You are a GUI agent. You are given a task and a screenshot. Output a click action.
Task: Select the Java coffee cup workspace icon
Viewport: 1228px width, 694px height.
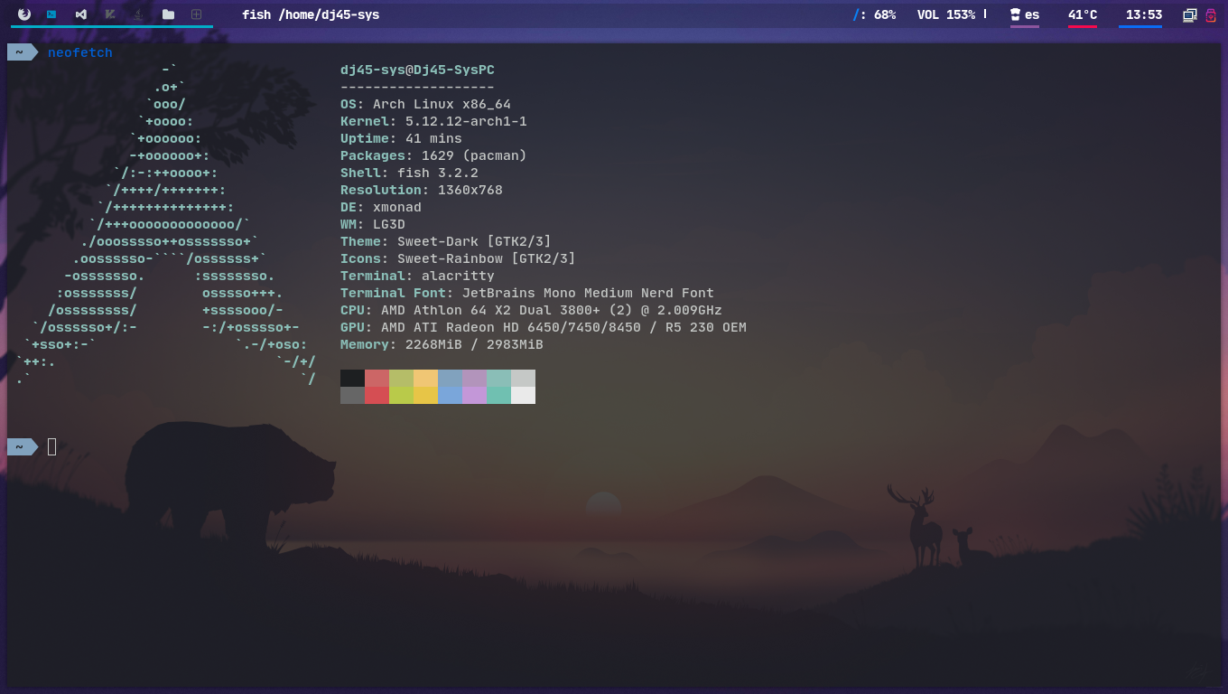(x=138, y=14)
